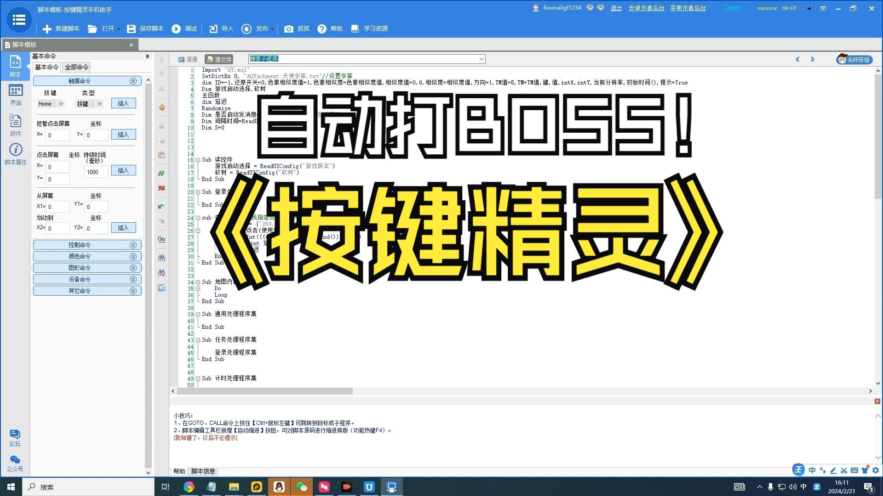Switch to 源文件 source view tab
Viewport: 883px width, 496px height.
tap(219, 59)
